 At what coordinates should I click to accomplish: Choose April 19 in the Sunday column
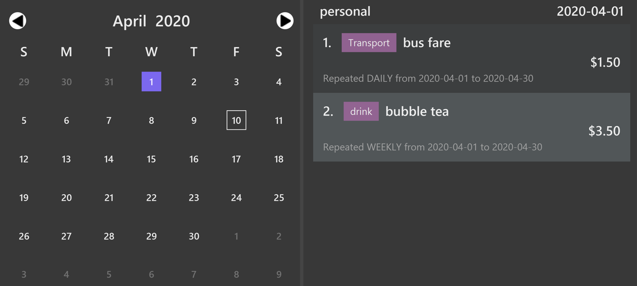[24, 198]
